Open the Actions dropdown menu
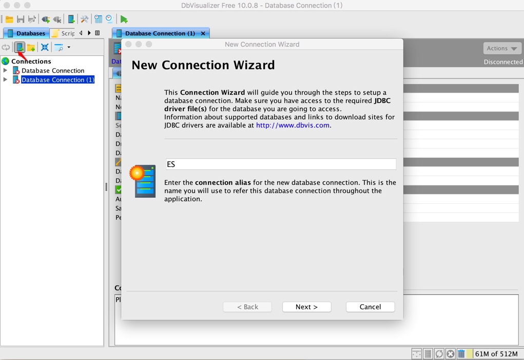The width and height of the screenshot is (524, 360). (x=502, y=48)
